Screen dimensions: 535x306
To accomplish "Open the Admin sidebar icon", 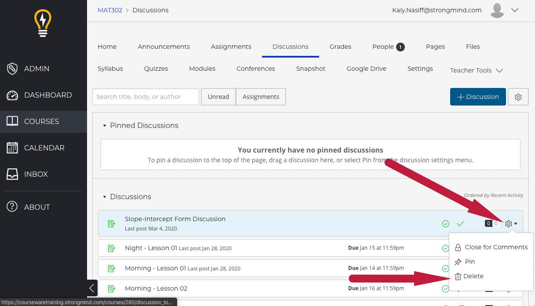I will [12, 69].
